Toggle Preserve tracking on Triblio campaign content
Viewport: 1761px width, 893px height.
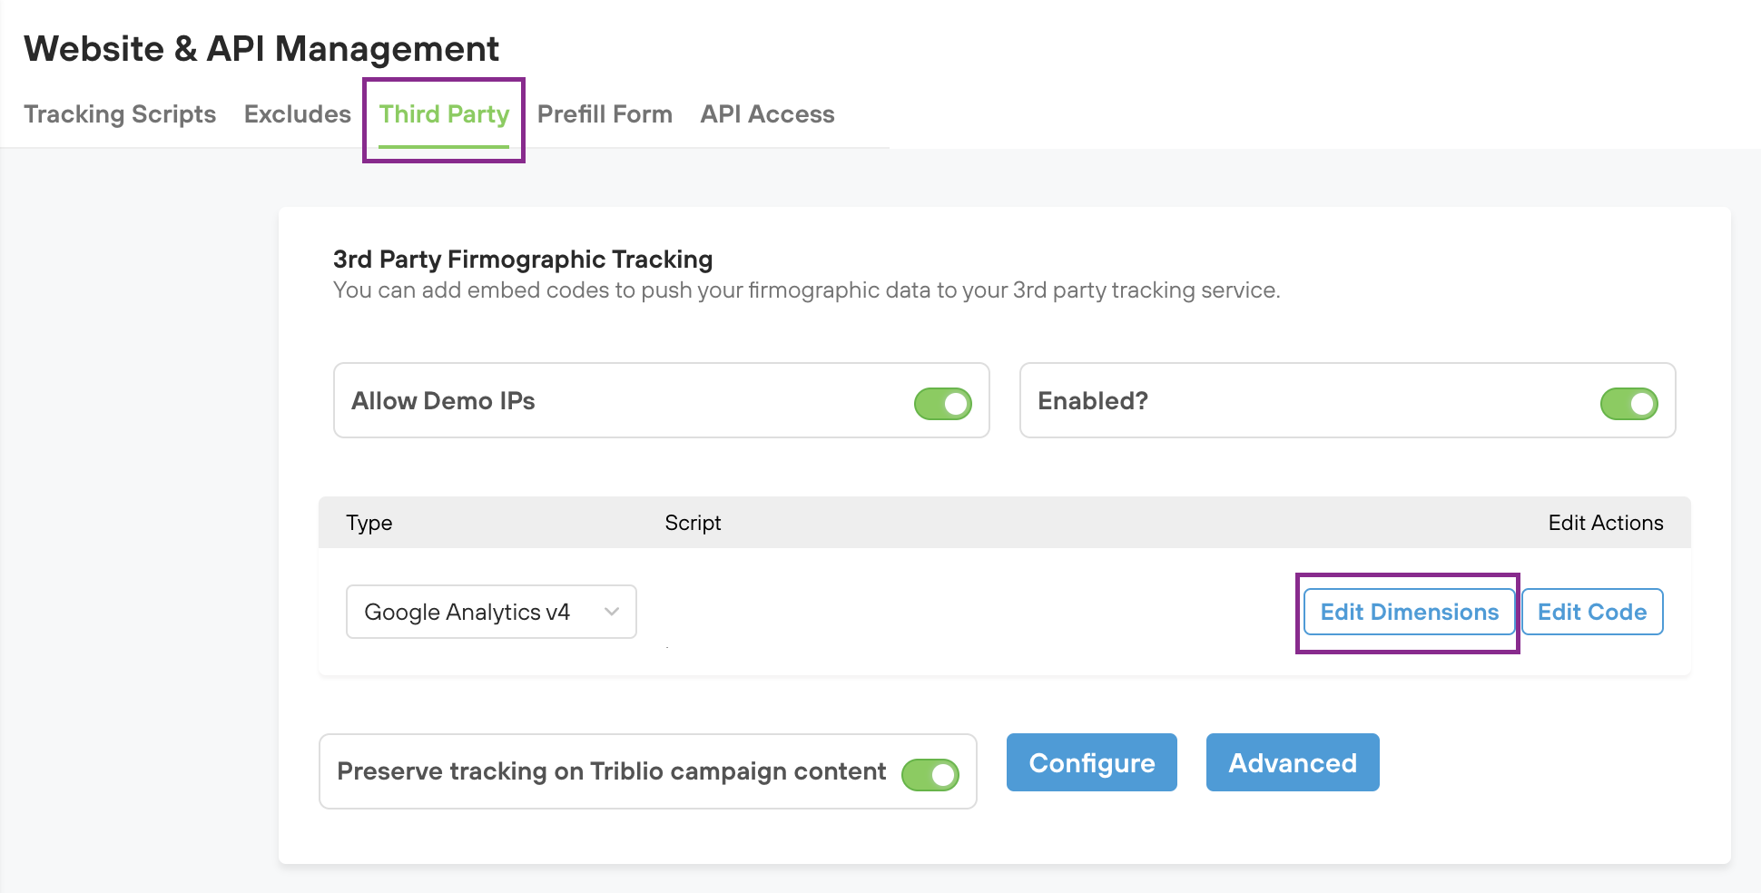tap(930, 773)
